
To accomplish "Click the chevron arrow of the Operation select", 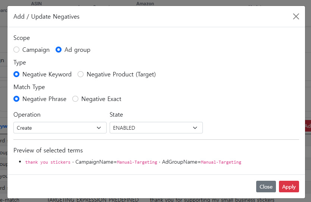I will coord(99,128).
